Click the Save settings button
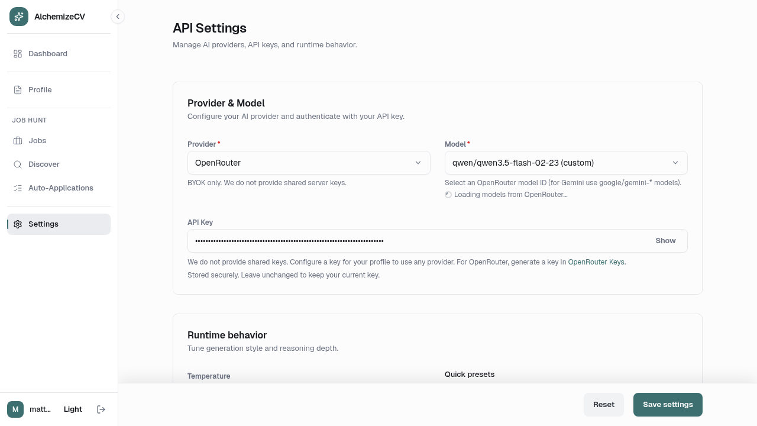The image size is (757, 426). click(x=668, y=405)
